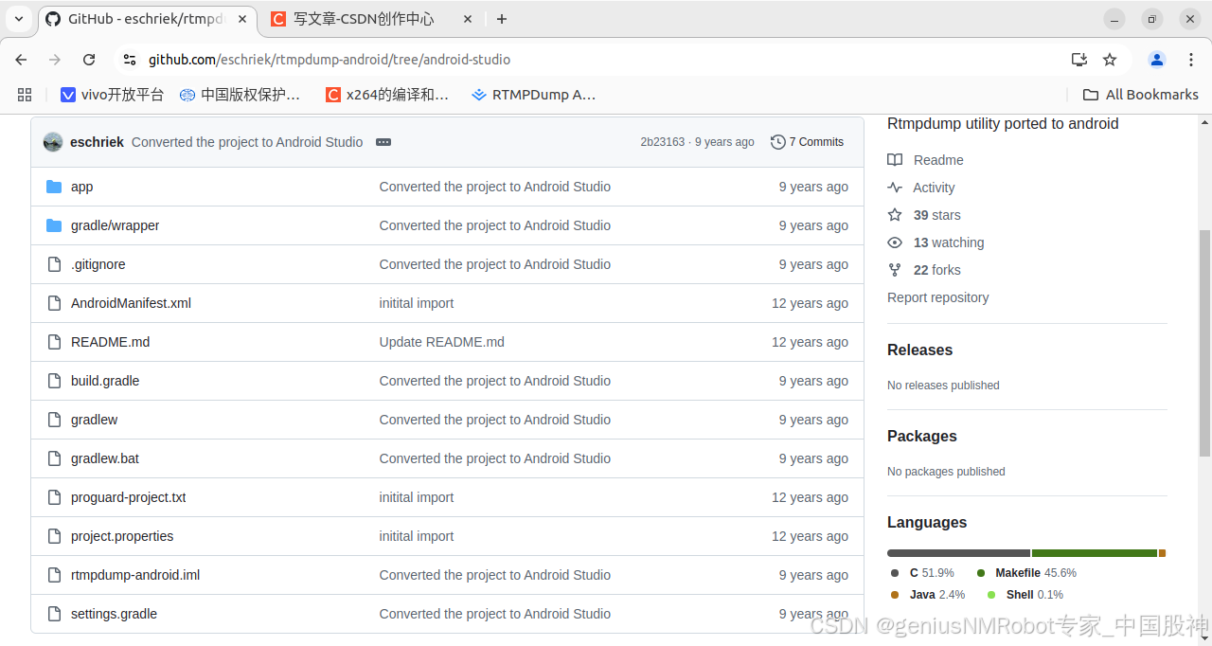Click the browser profile avatar icon
Screen dimensions: 1212x646
tap(1156, 59)
